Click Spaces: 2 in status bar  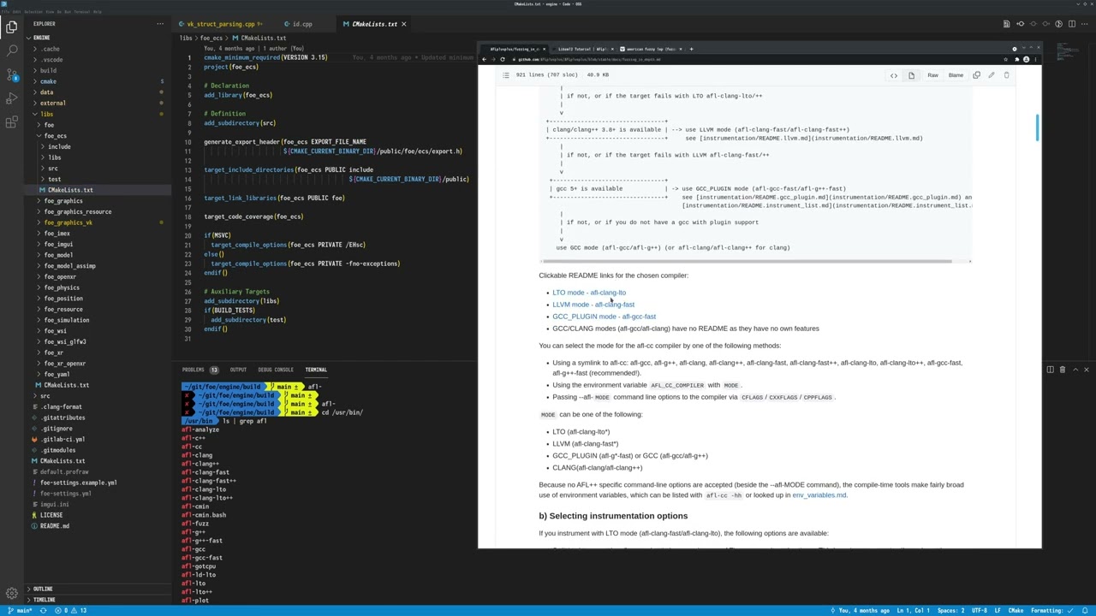(x=950, y=610)
